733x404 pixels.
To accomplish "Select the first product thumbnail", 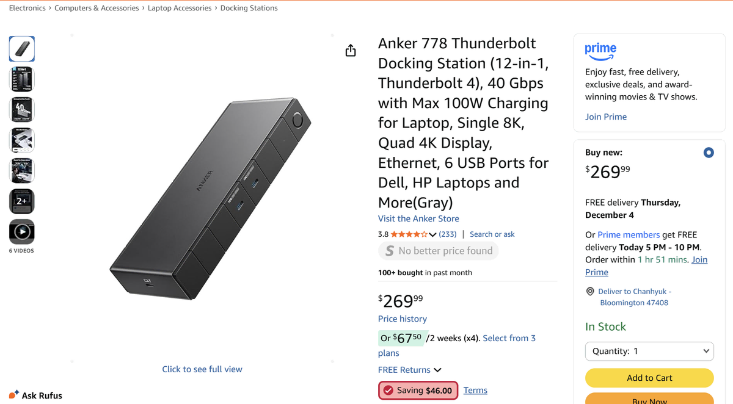I will pos(22,49).
